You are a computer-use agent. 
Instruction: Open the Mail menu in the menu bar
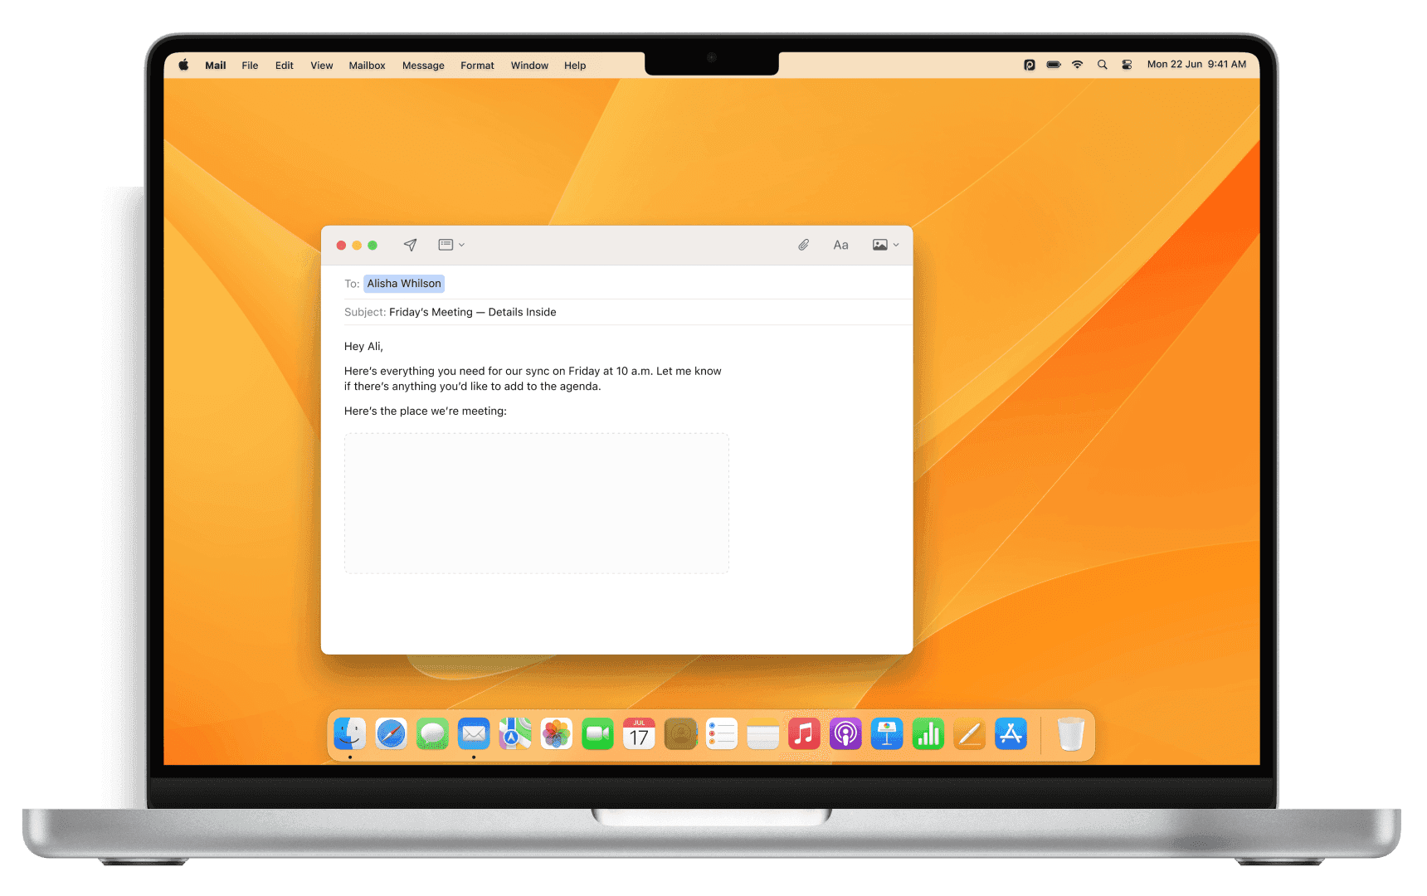coord(216,66)
